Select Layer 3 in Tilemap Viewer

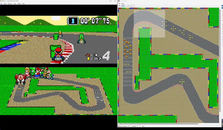point(130,6)
